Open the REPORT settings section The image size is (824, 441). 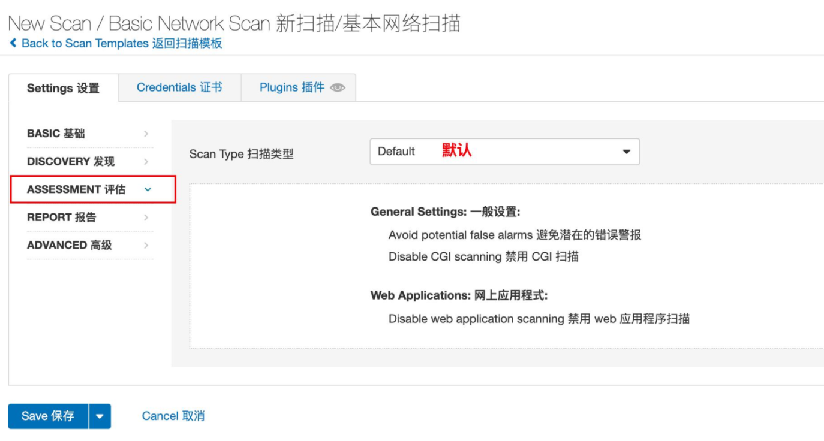click(61, 218)
